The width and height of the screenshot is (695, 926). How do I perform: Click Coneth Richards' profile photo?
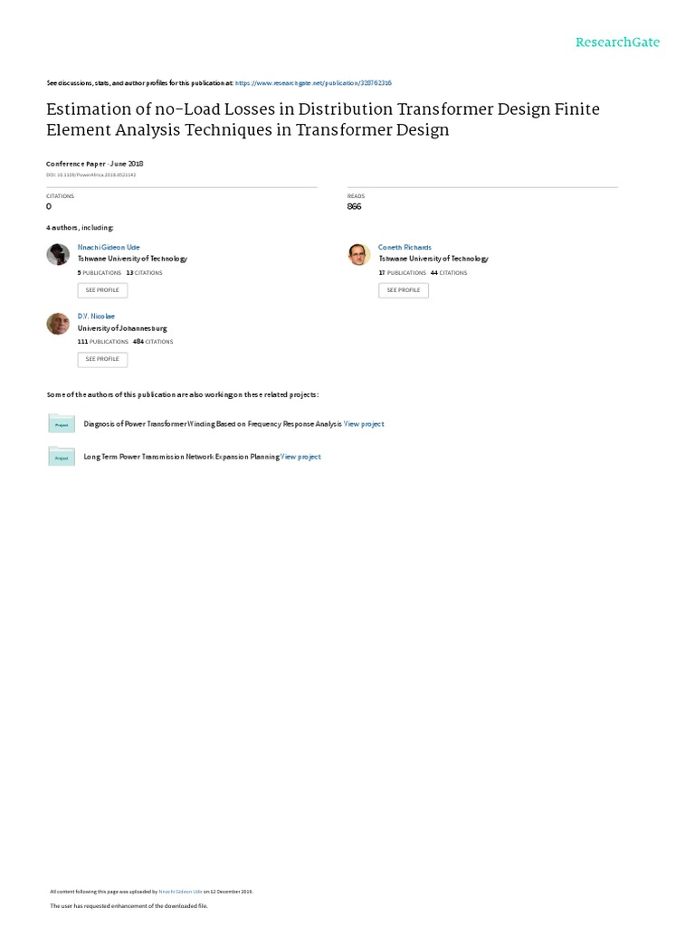pos(359,254)
